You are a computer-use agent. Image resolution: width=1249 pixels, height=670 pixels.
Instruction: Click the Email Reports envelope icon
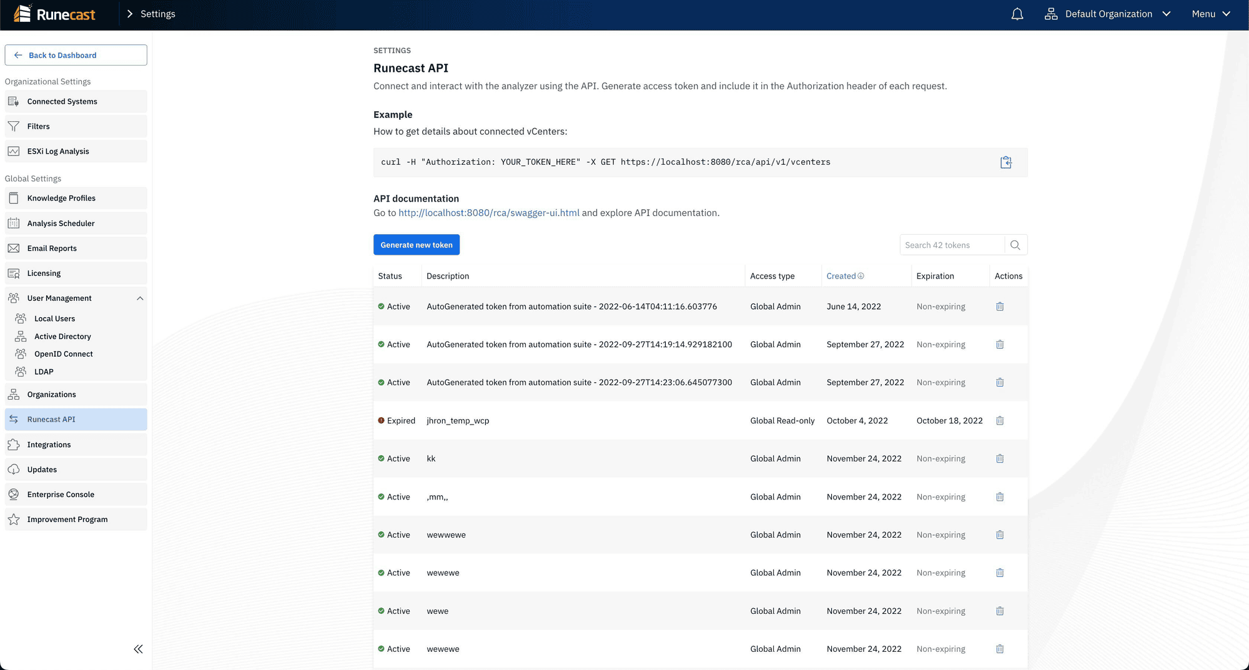pos(14,248)
